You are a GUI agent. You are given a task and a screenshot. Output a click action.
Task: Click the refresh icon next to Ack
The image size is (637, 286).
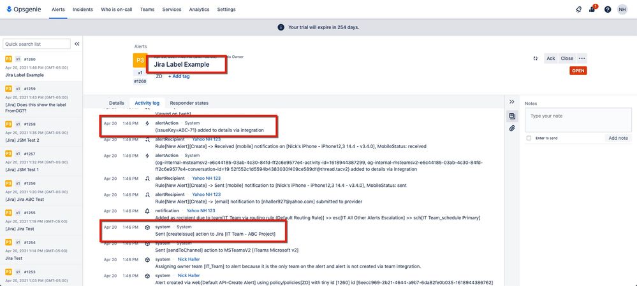(536, 58)
